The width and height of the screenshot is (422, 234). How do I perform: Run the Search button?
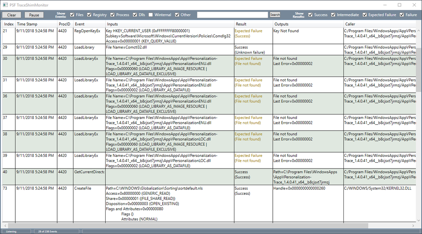click(x=275, y=15)
